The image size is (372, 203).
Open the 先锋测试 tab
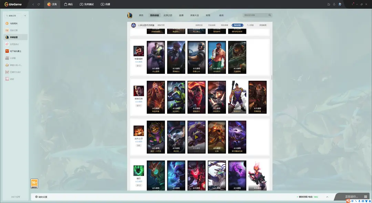pyautogui.click(x=86, y=4)
